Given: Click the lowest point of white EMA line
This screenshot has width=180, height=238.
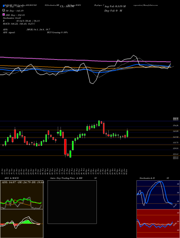Looking at the screenshot, I should (x=93, y=84).
